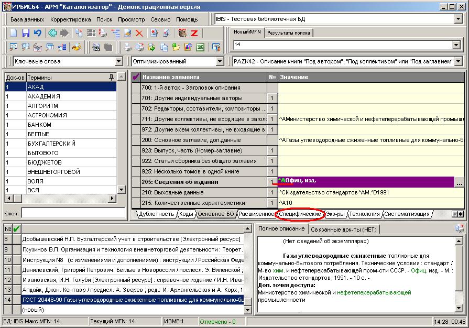Viewport: 469px width, 328px height.
Task: Click the tree-structure icon with red arrow
Action: tap(115, 33)
